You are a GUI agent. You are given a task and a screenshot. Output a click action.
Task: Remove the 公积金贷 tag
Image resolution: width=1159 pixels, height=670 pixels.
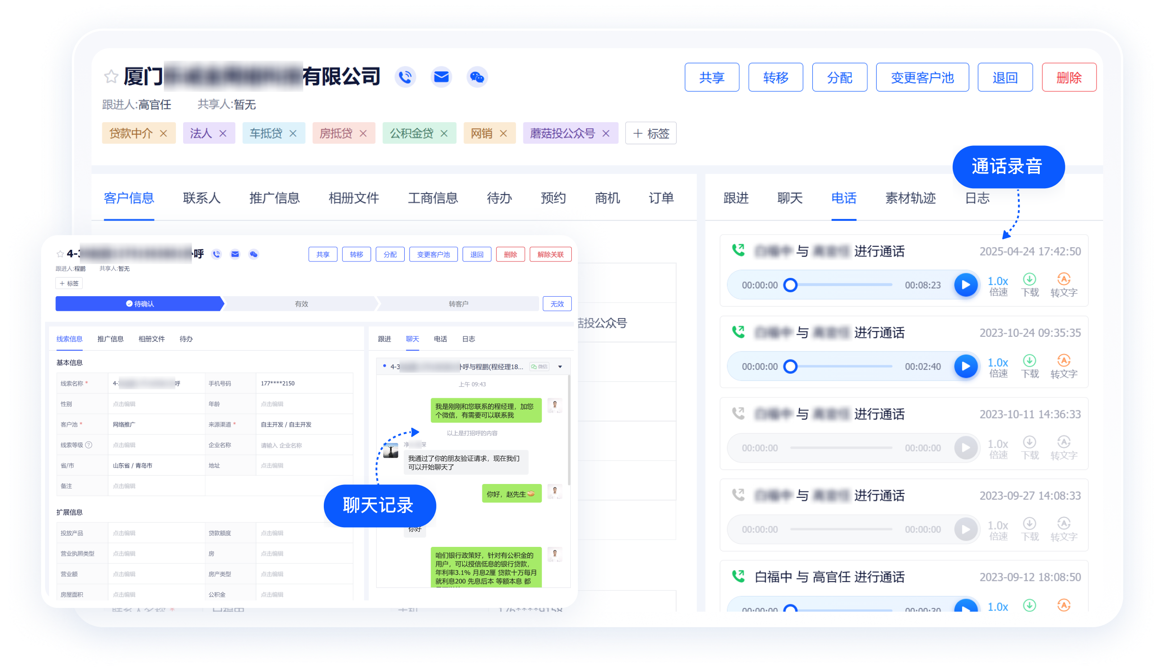click(x=444, y=134)
